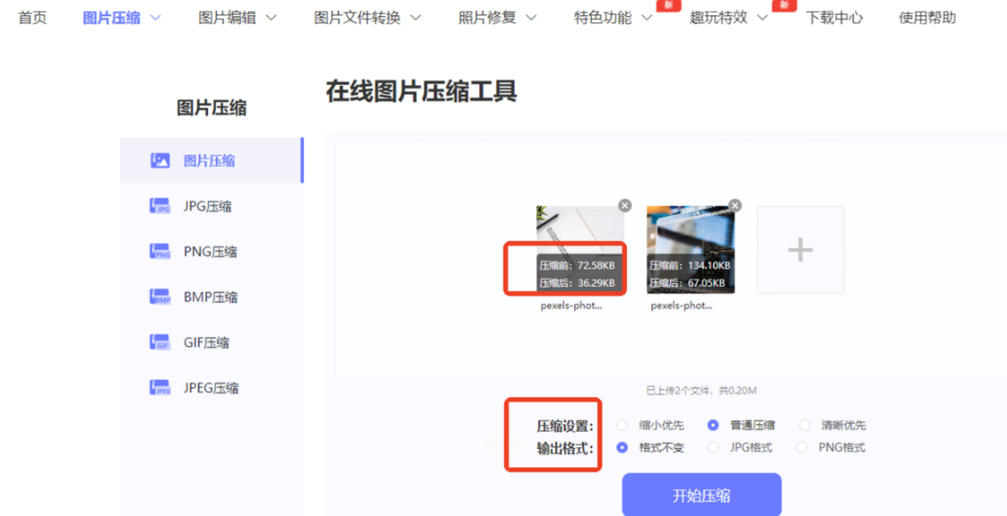1007x516 pixels.
Task: Choose PNG格式 output format
Action: pos(802,448)
